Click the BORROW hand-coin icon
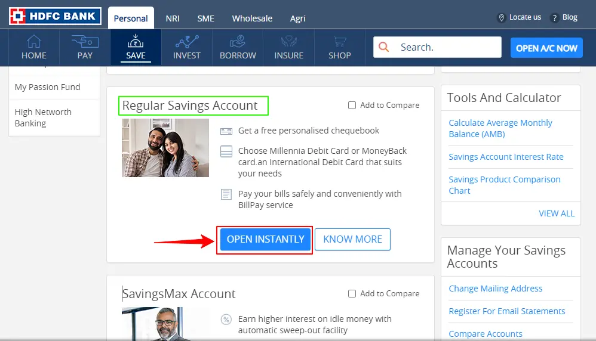596x341 pixels. (238, 41)
